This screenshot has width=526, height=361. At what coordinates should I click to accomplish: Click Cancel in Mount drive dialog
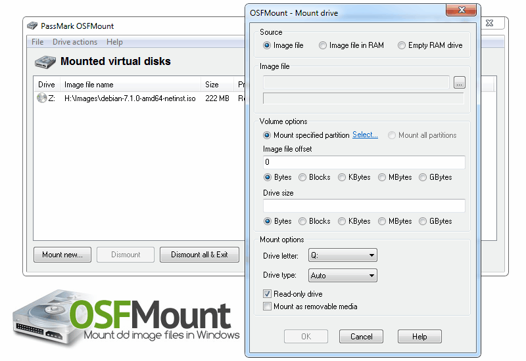361,336
